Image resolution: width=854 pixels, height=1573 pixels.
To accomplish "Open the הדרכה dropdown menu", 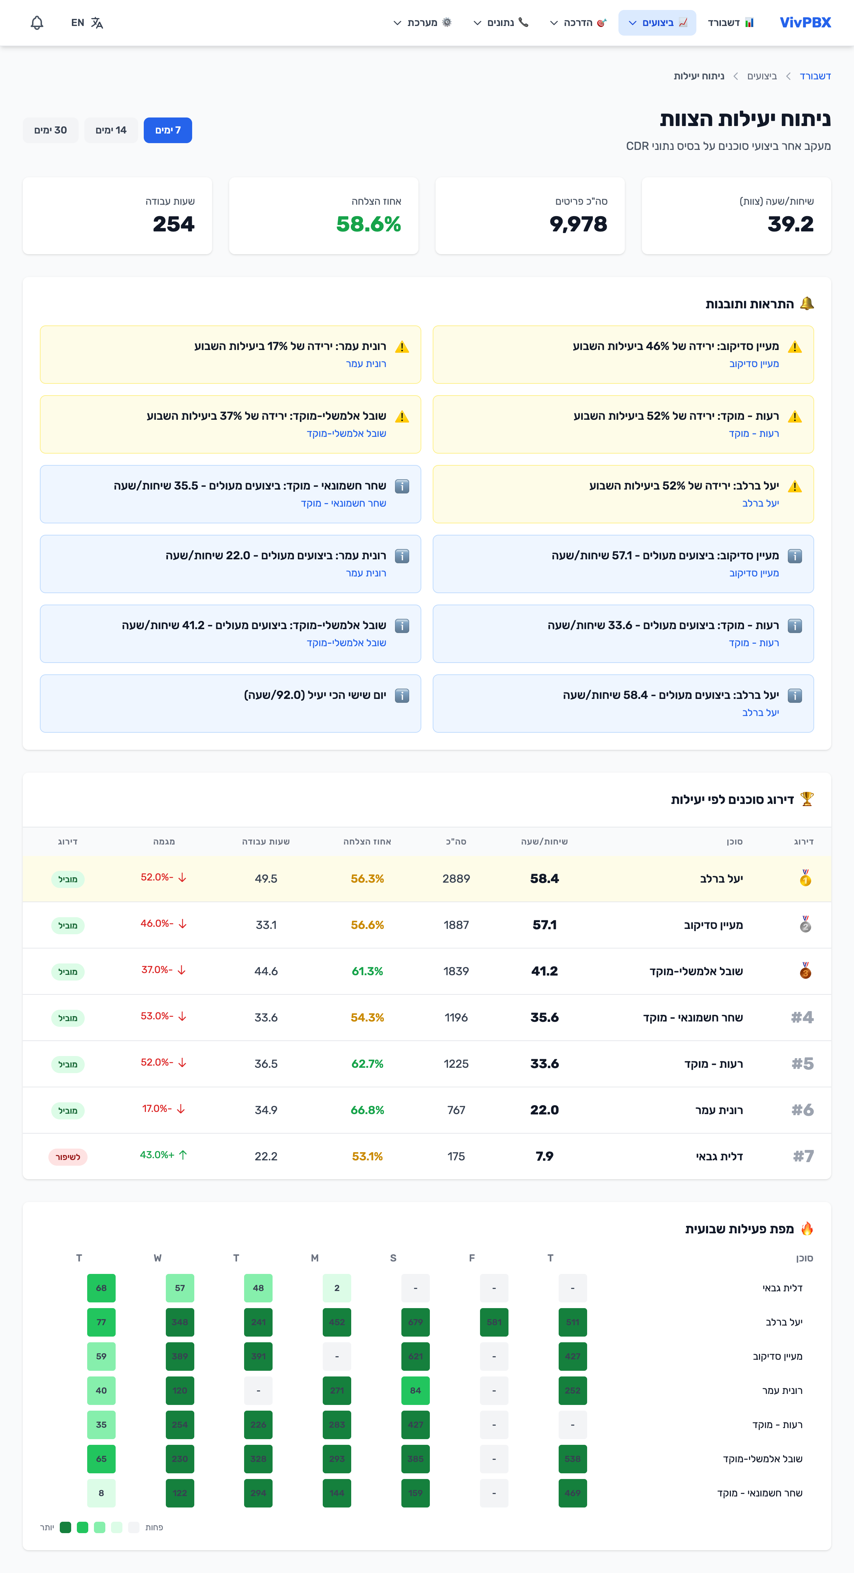I will point(578,22).
